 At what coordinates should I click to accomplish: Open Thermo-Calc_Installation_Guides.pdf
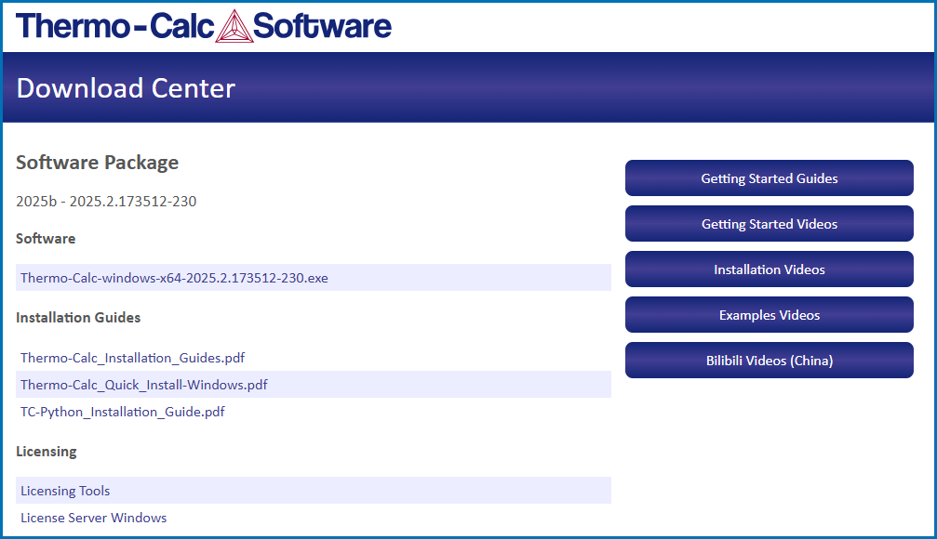pyautogui.click(x=133, y=358)
